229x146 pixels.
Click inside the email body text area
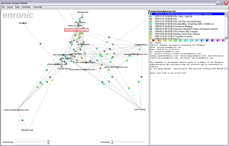click(189, 93)
